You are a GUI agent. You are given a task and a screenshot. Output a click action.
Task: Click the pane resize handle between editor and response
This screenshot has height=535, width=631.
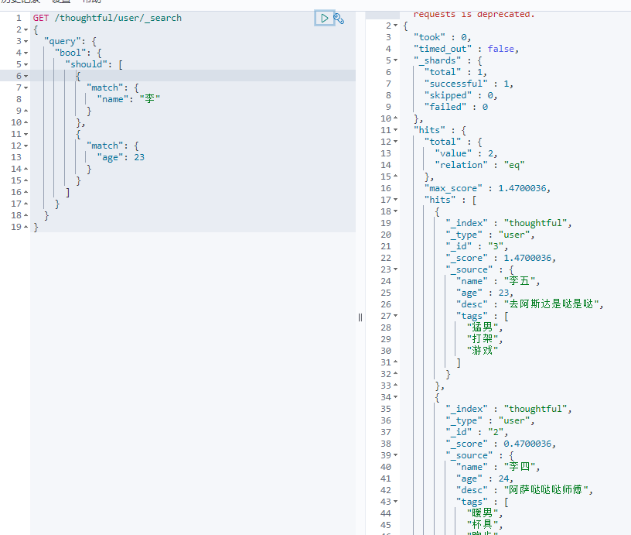(360, 317)
